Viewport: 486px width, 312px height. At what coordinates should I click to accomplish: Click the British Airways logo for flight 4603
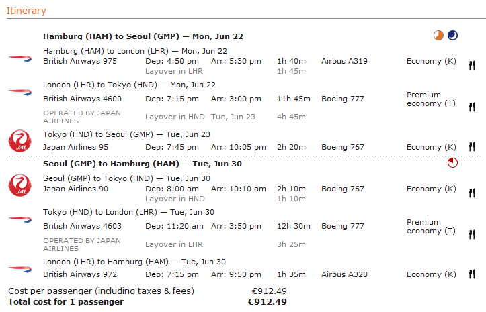pyautogui.click(x=20, y=219)
